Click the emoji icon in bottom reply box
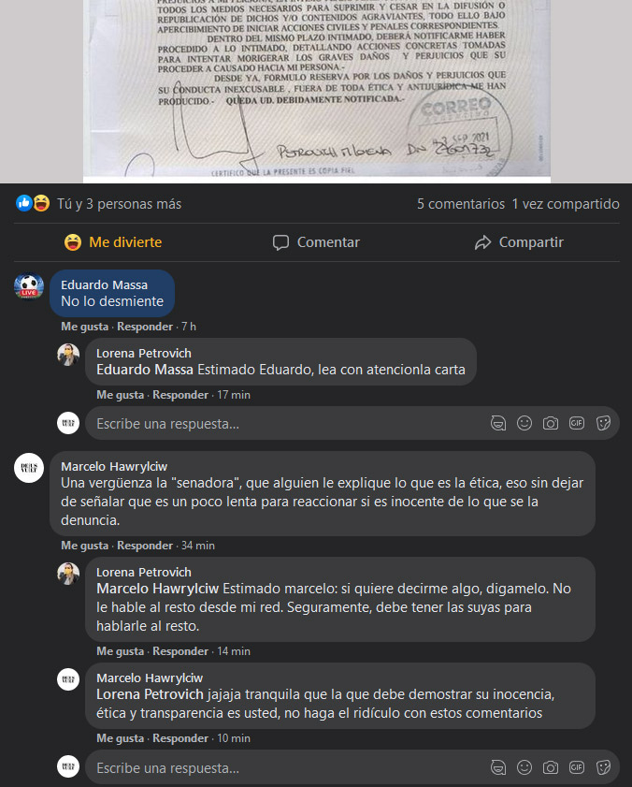Screen dimensions: 632x787 [524, 767]
